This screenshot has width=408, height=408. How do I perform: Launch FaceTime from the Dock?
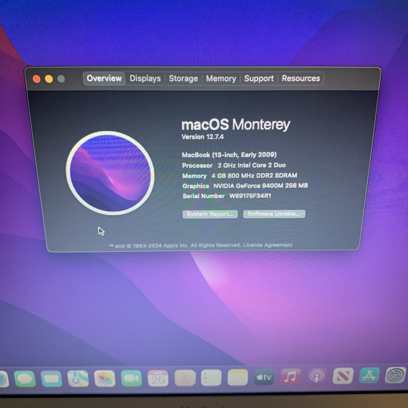click(x=132, y=378)
